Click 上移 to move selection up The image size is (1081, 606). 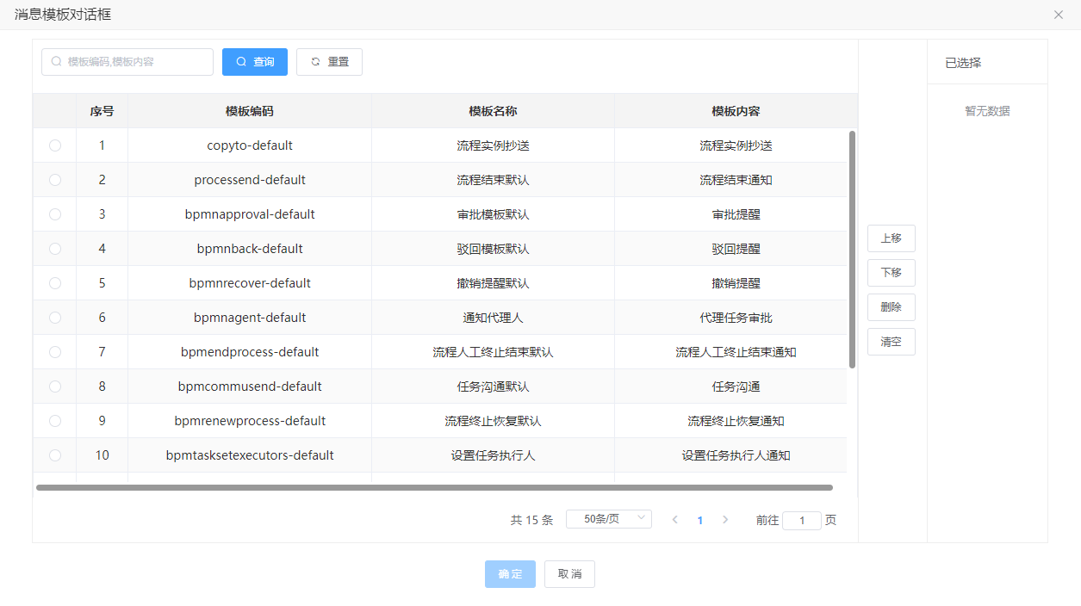point(891,238)
